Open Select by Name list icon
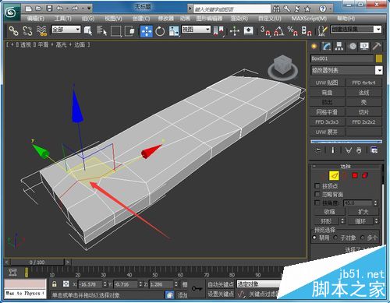Image resolution: width=390 pixels, height=303 pixels. tap(101, 30)
